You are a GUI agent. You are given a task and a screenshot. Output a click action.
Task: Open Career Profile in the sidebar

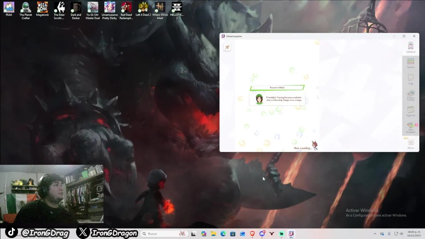click(x=411, y=96)
